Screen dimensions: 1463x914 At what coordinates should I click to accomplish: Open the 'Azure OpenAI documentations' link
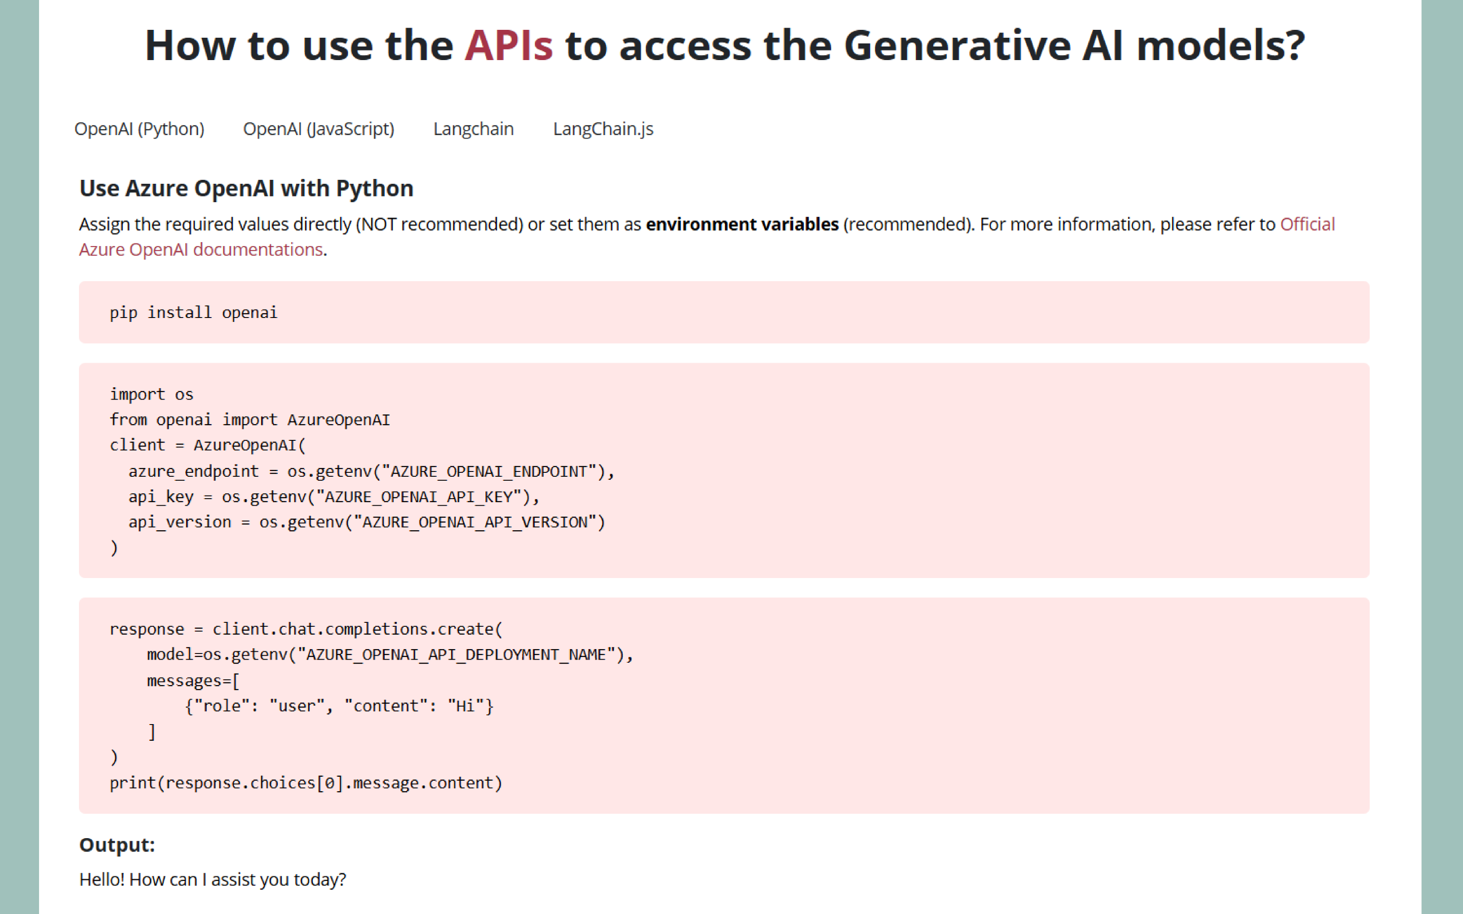tap(201, 250)
